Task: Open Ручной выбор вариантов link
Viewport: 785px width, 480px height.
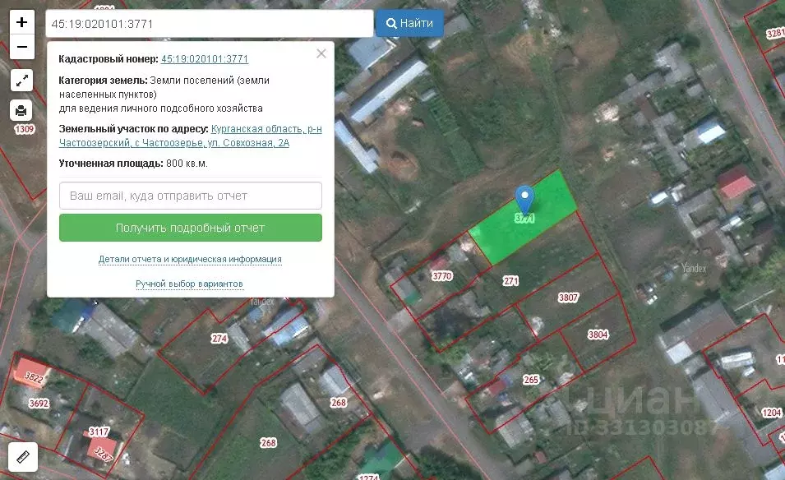Action: tap(189, 284)
